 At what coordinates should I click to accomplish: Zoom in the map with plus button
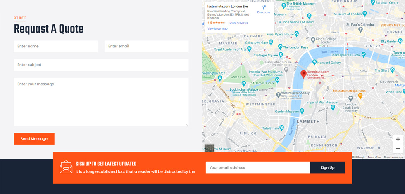pyautogui.click(x=398, y=140)
